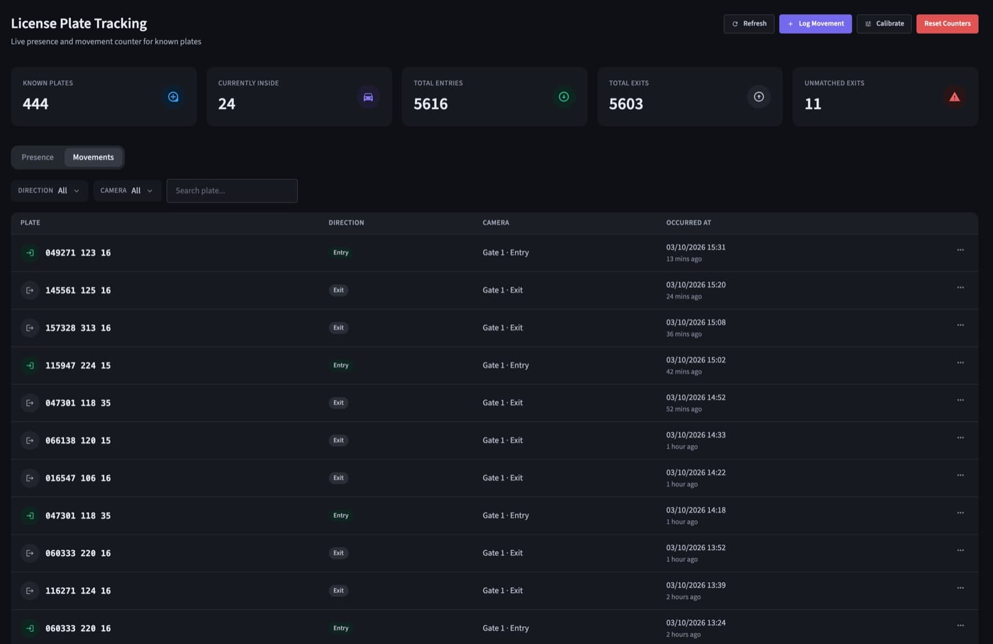Switch to the Presence tab

(38, 158)
